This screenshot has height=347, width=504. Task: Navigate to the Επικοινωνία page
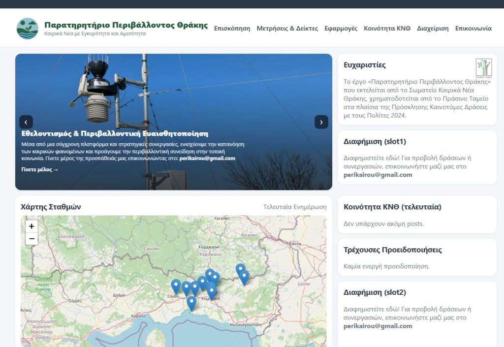point(473,29)
